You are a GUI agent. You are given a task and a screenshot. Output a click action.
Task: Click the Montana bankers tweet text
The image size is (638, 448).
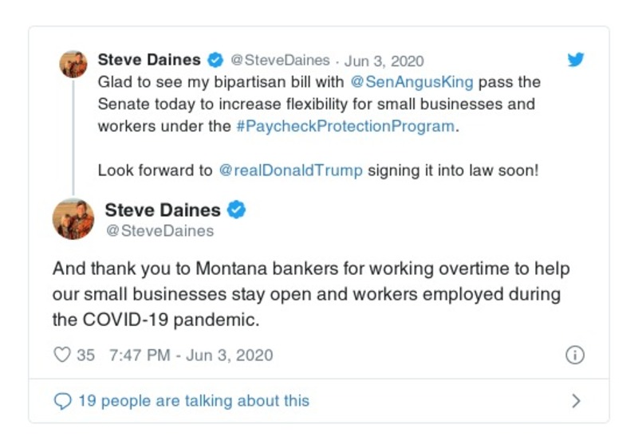coord(311,294)
